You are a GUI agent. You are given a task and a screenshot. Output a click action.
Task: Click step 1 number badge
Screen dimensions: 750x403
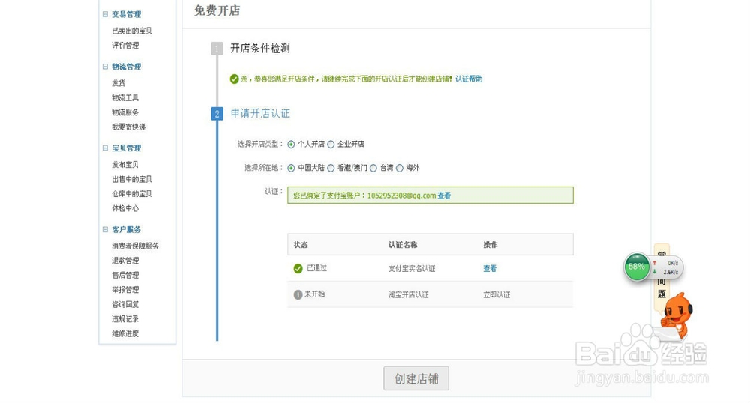point(217,49)
